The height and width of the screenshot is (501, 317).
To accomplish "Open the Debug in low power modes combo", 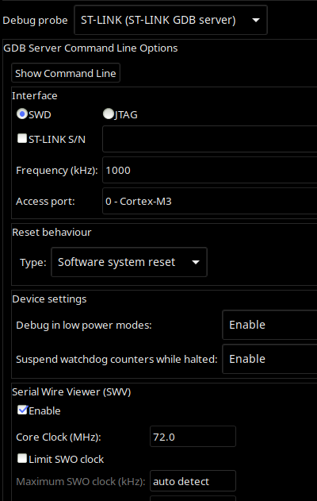I will (269, 325).
